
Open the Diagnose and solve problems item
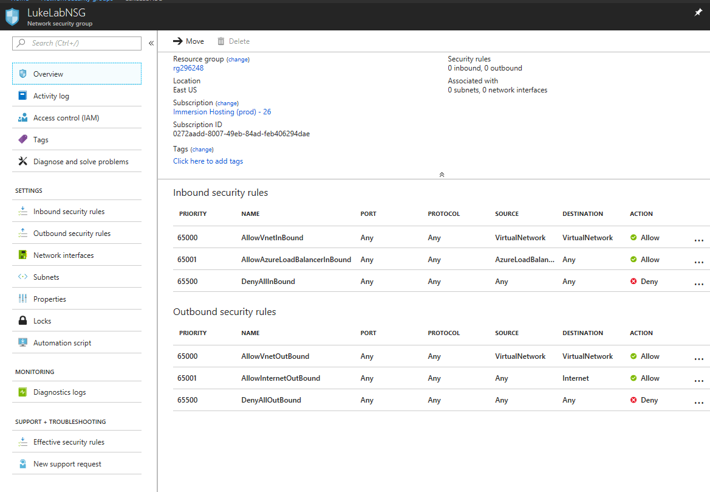[x=77, y=161]
